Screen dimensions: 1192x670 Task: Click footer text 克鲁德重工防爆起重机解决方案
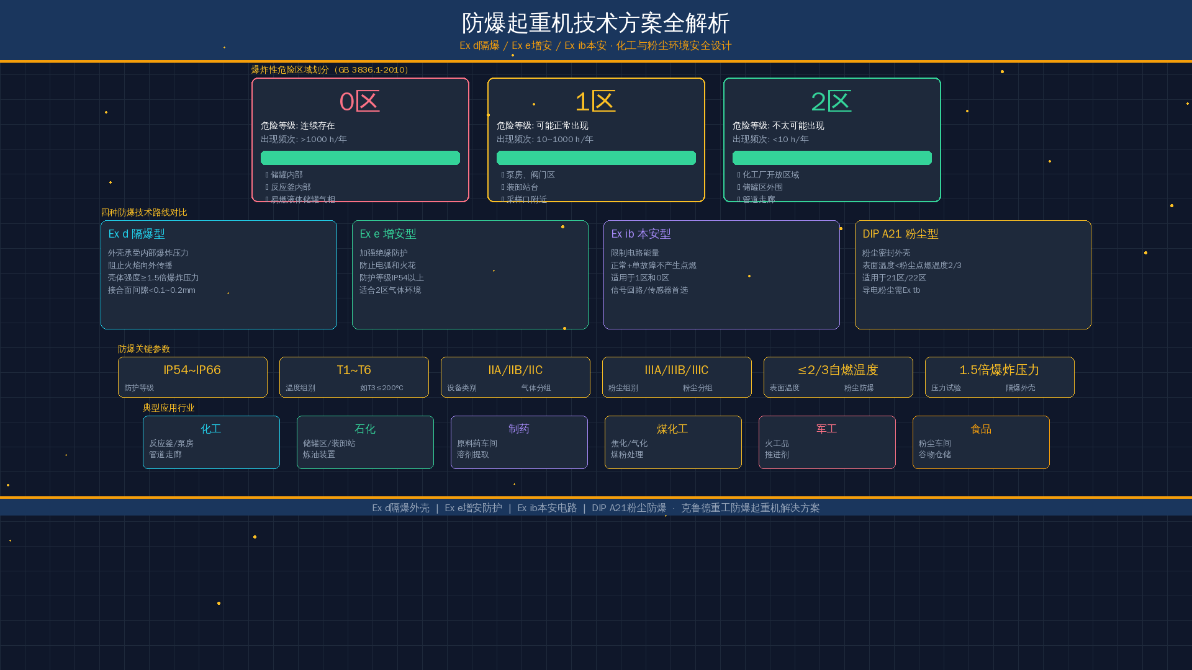751,508
